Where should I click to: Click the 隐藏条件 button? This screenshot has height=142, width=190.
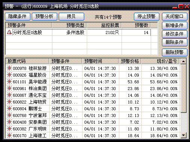18,16
